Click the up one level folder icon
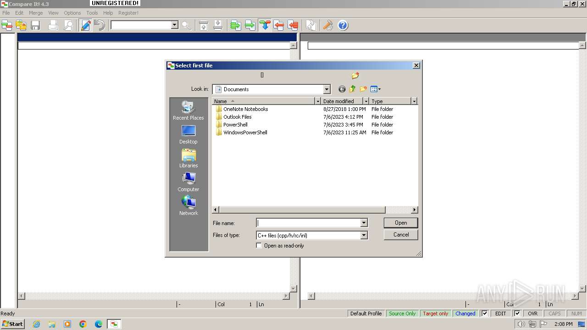Viewport: 587px width, 330px height. (x=353, y=89)
